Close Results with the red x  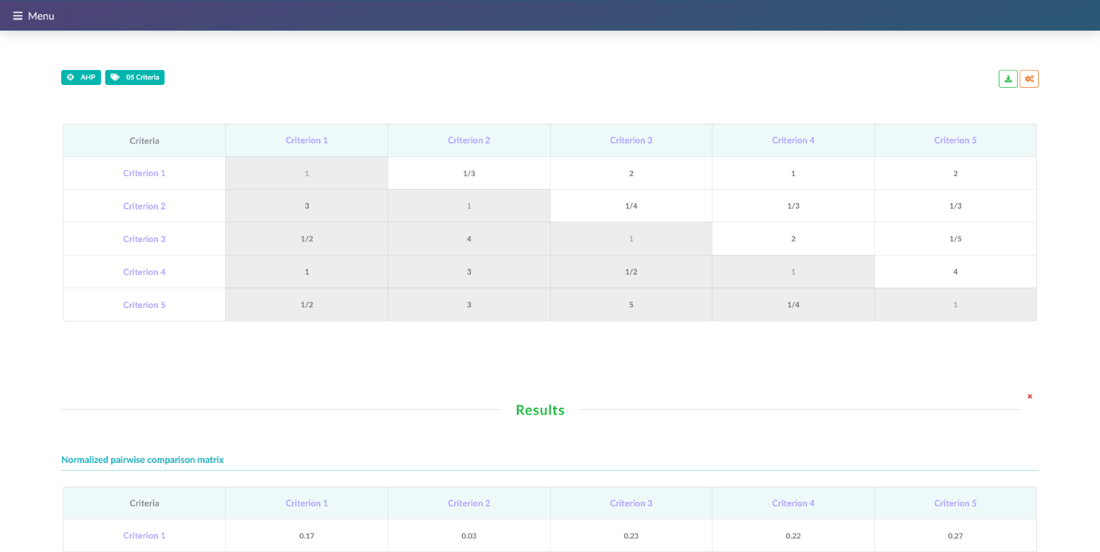coord(1030,396)
